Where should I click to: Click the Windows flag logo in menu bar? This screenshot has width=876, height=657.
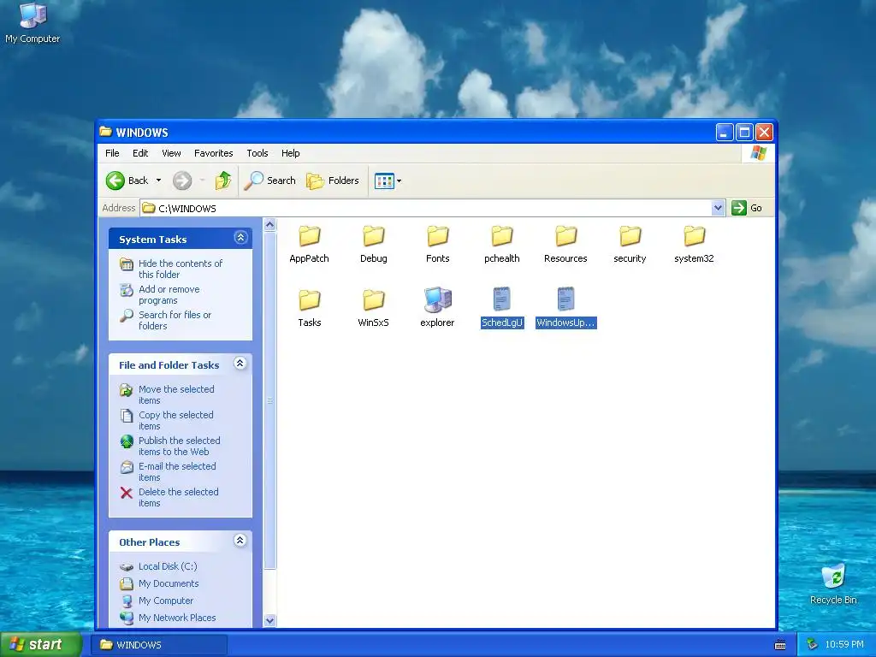[x=758, y=152]
